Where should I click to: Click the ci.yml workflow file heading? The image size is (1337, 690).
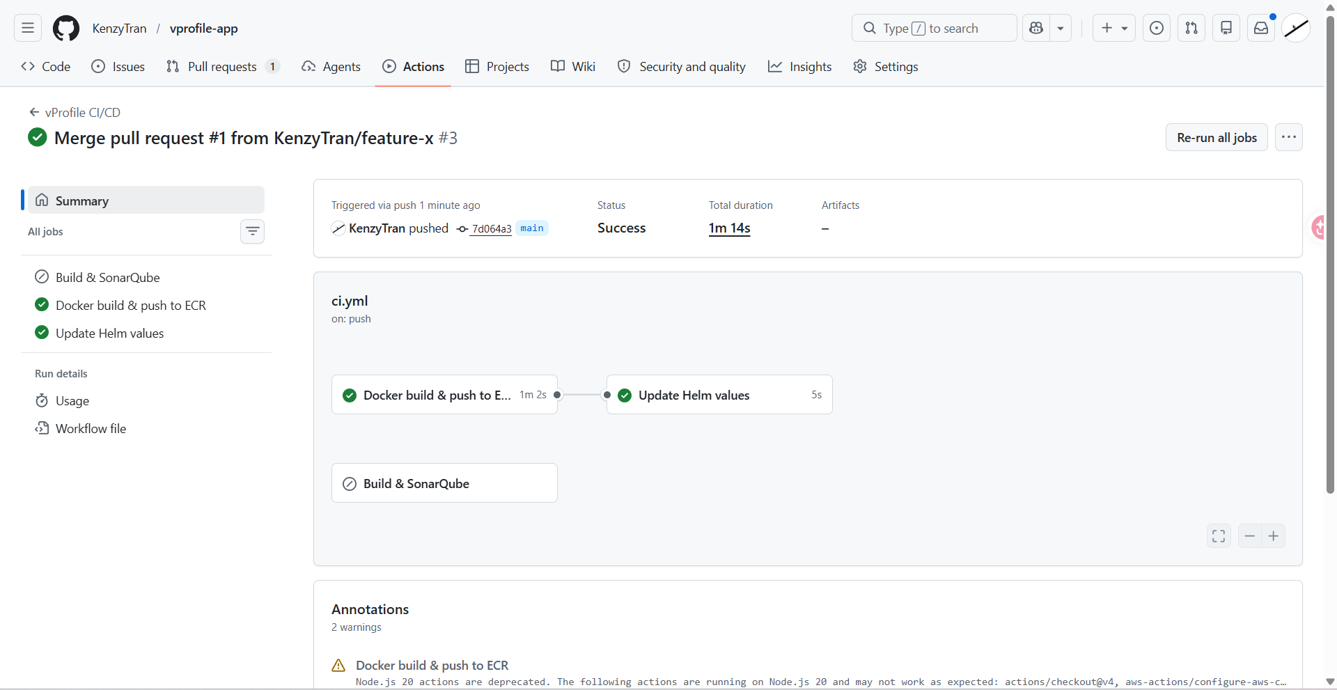(x=350, y=301)
